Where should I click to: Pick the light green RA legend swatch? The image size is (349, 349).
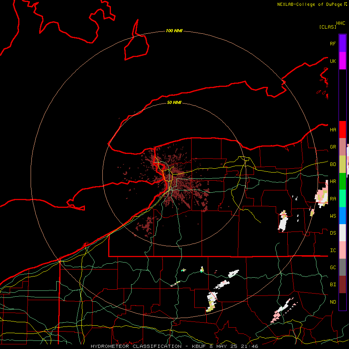342,199
